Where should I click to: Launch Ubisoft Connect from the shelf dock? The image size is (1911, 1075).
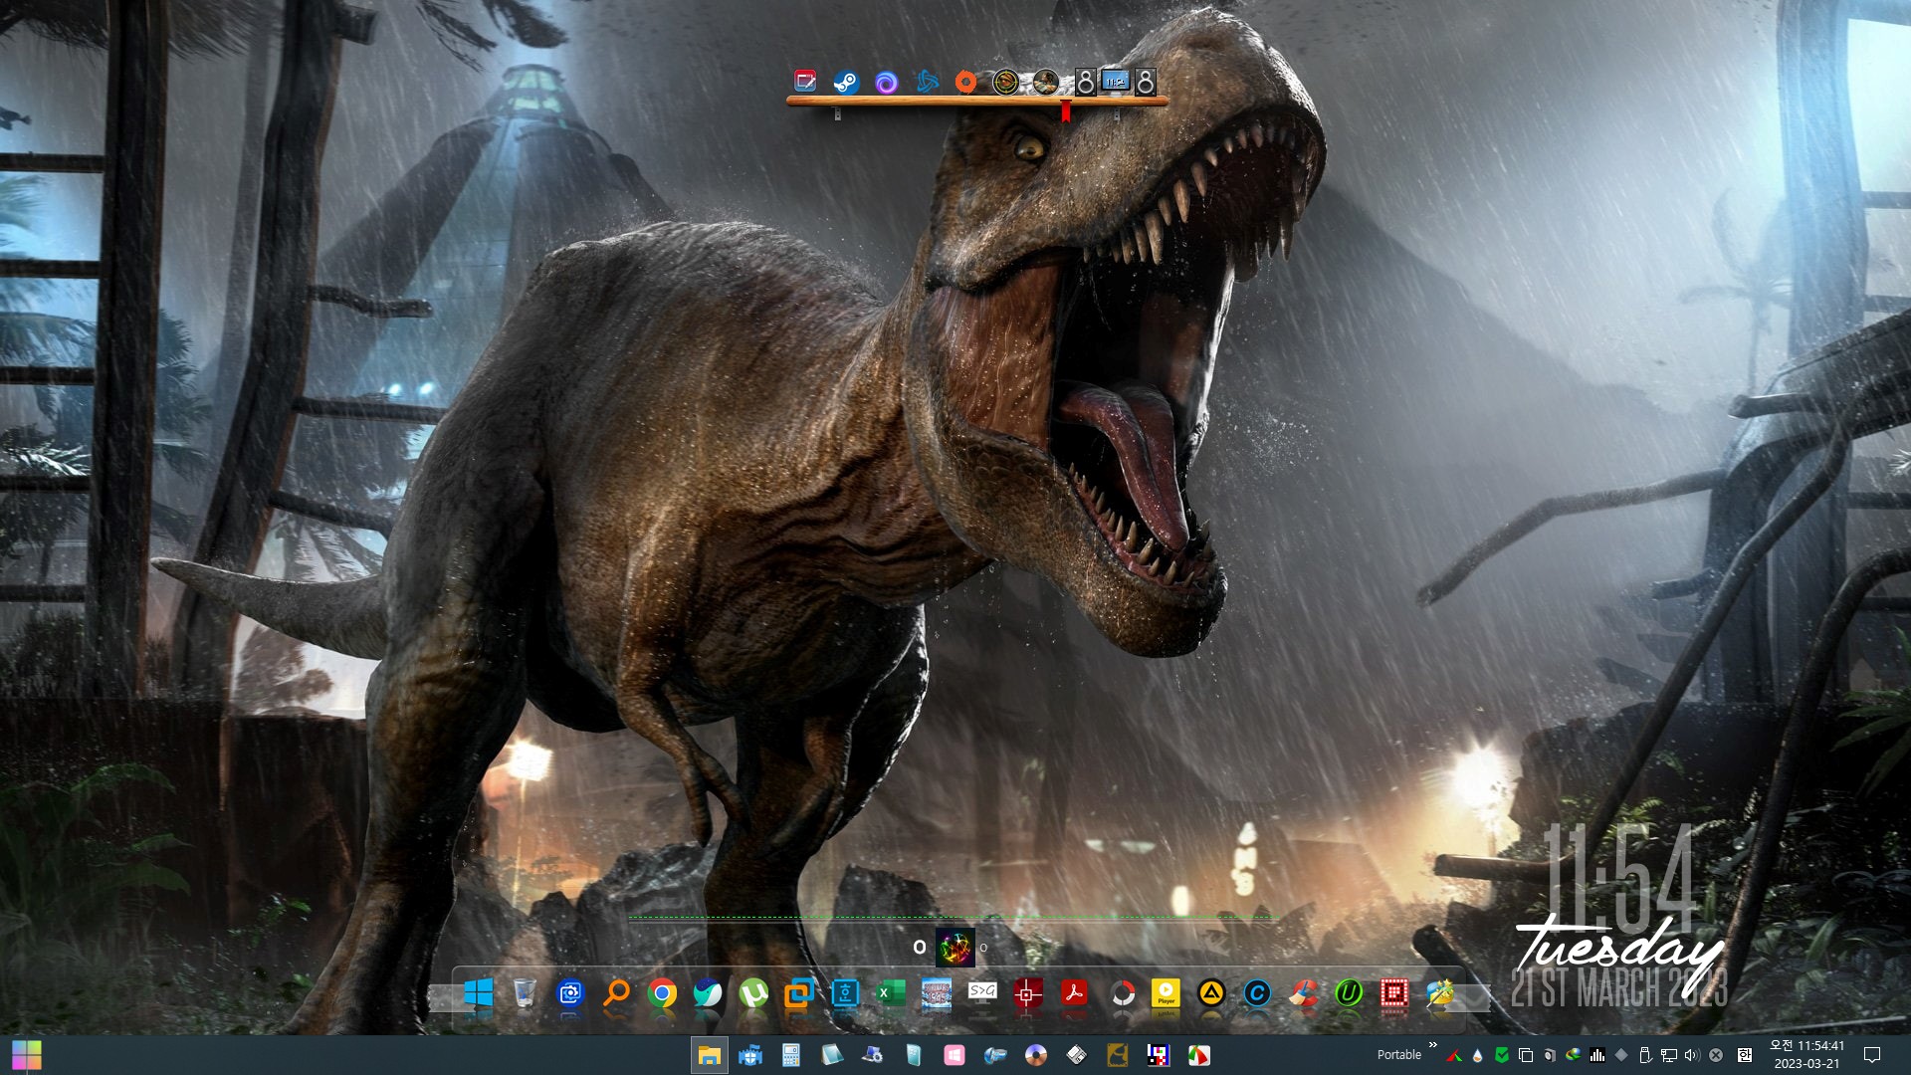click(886, 82)
